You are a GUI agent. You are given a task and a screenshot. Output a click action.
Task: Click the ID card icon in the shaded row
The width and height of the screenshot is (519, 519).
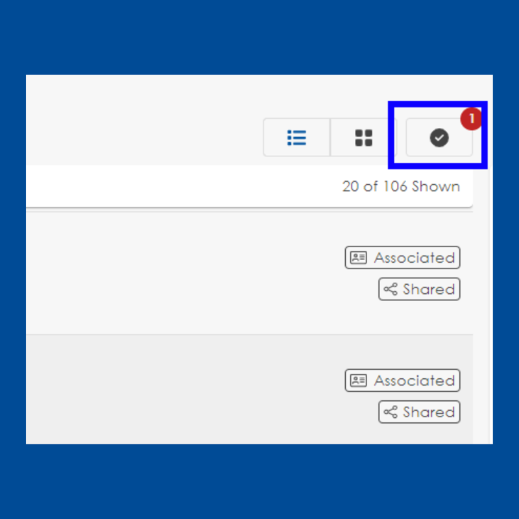coord(359,380)
